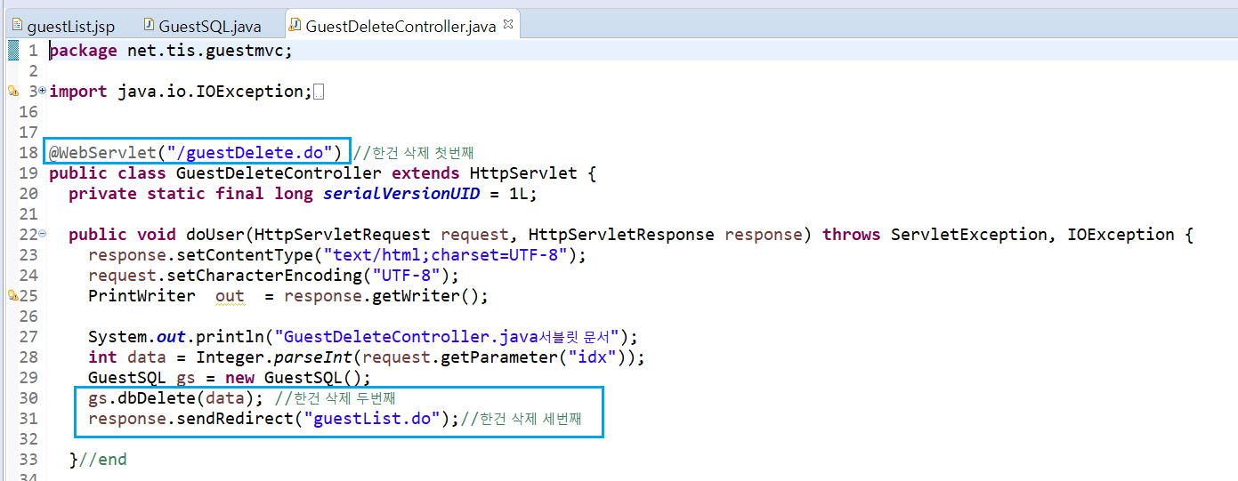Click the GuestDeleteController class name on line 19
This screenshot has height=481, width=1238.
279,172
